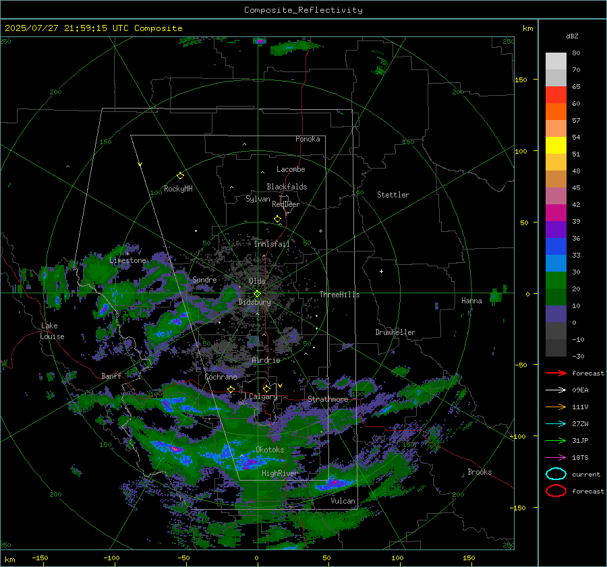607x567 pixels.
Task: Click the Stettler label
Action: (393, 195)
